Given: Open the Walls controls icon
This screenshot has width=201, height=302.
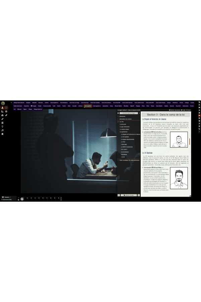Looking at the screenshot, I should coord(2,123).
